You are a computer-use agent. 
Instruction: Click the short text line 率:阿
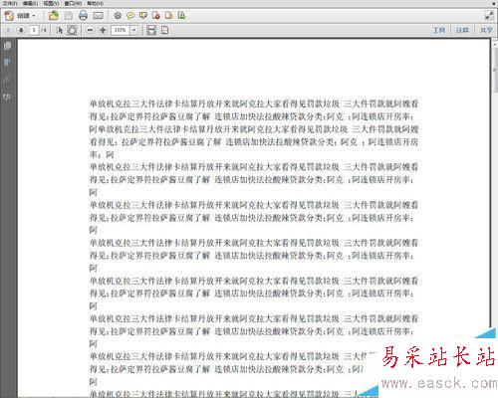102,154
